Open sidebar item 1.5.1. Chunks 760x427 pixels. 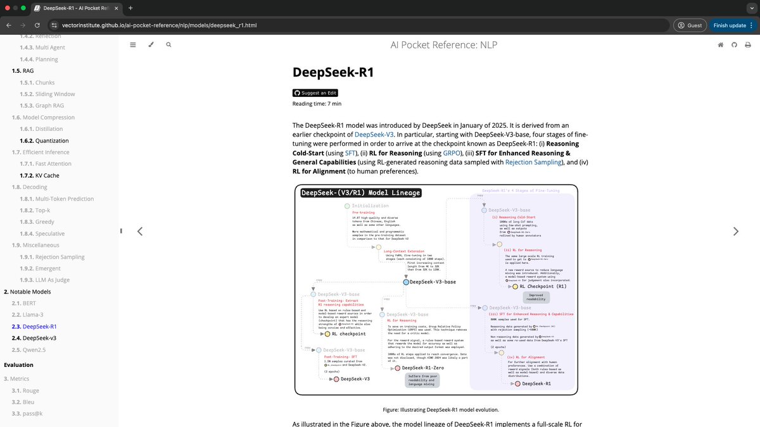pos(37,82)
